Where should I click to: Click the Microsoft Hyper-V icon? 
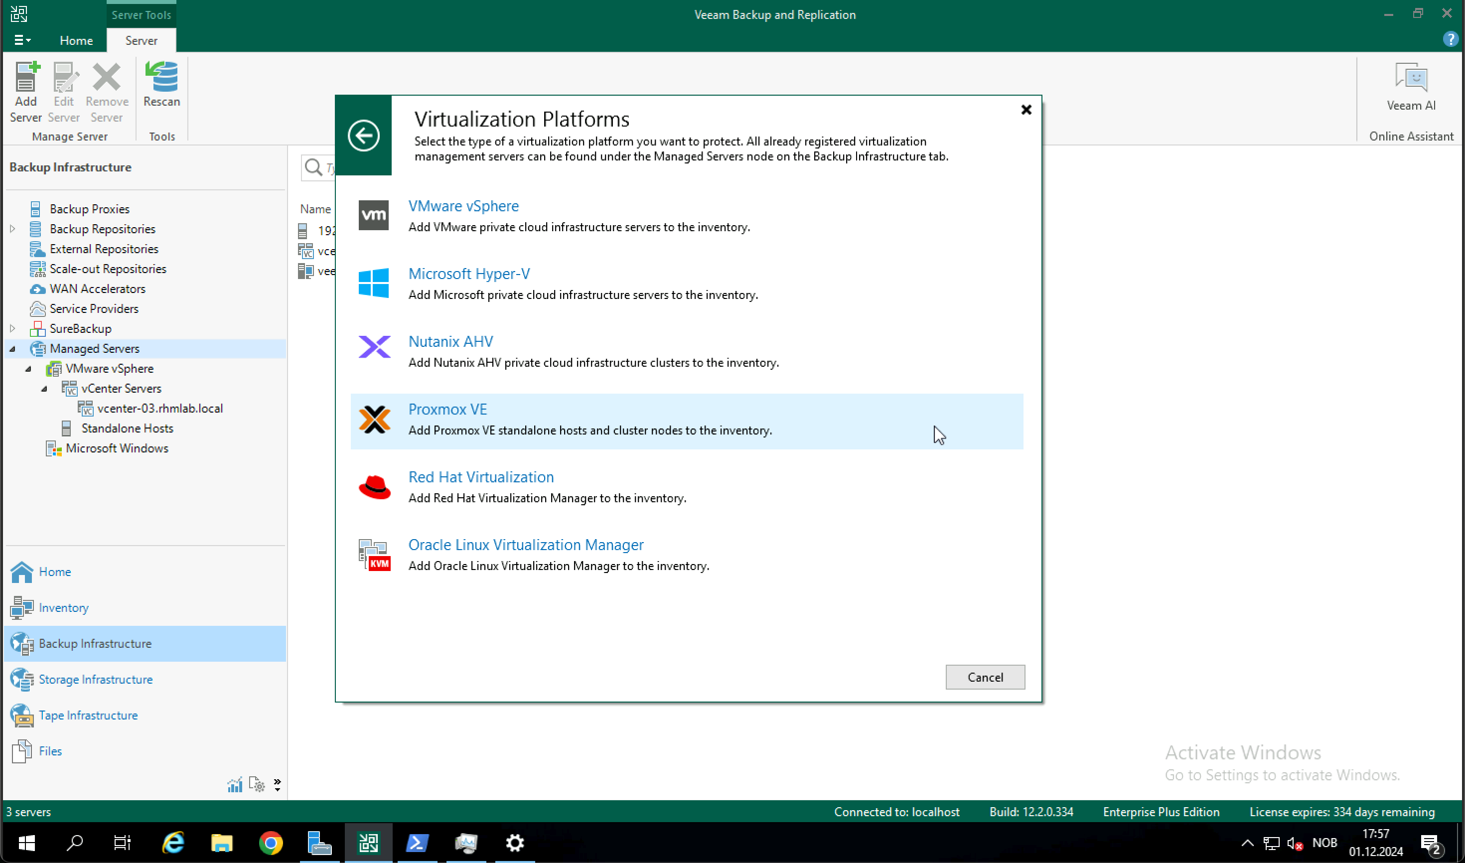click(373, 283)
